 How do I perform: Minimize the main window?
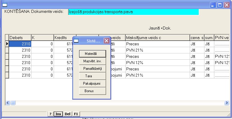tap(213, 5)
